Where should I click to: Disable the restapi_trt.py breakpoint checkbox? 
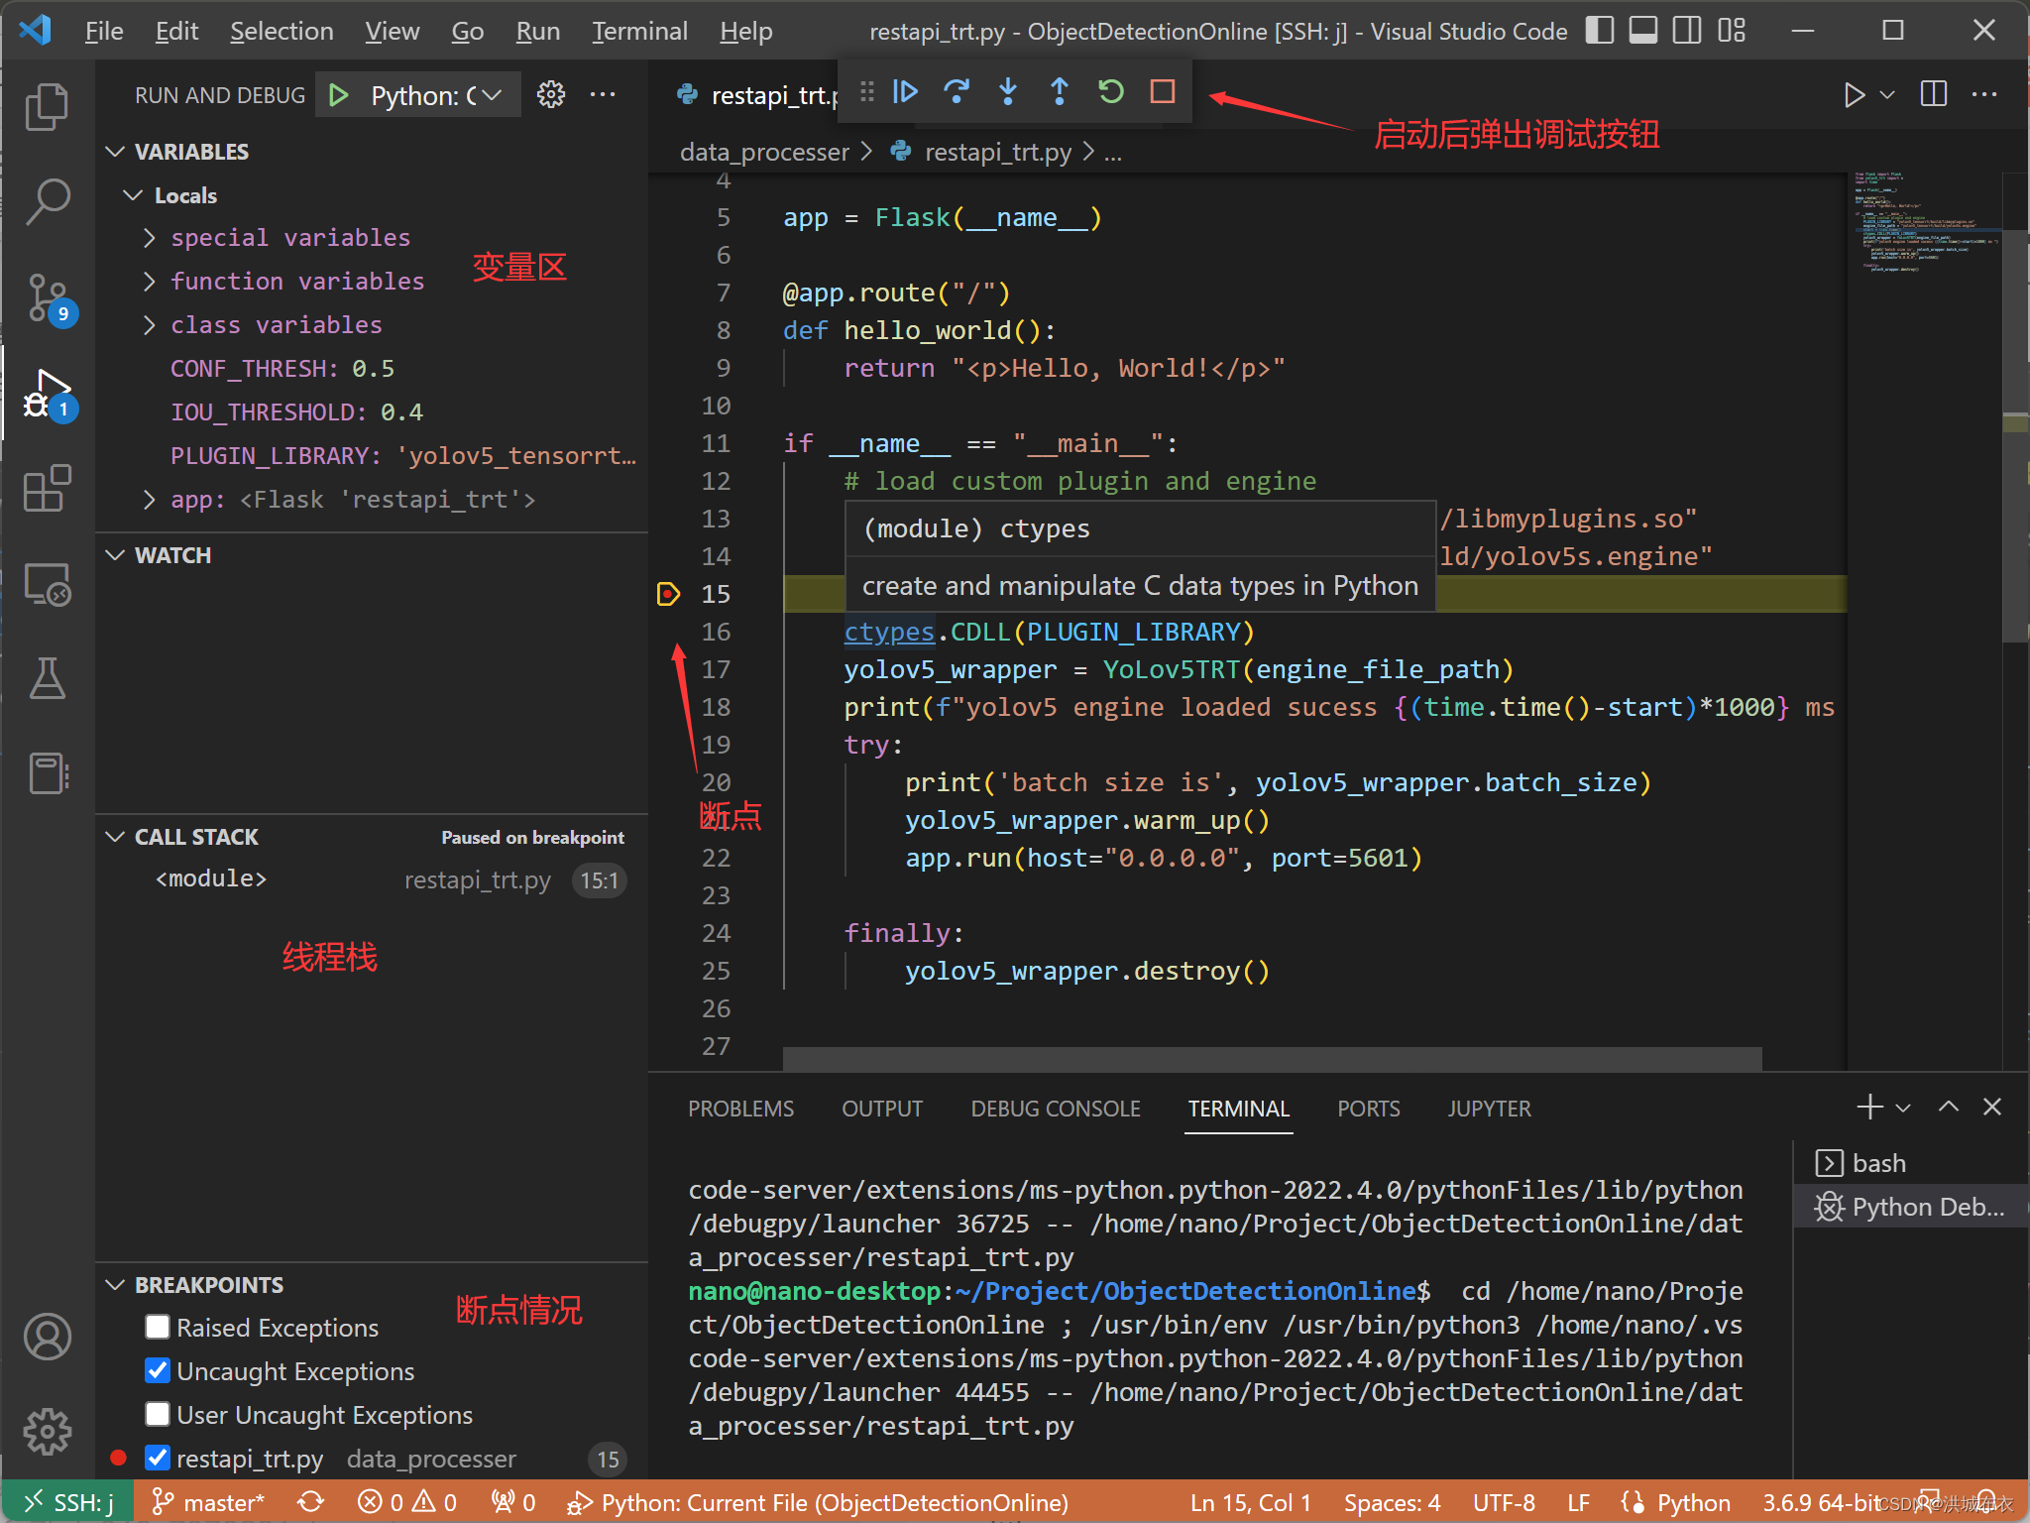[158, 1458]
